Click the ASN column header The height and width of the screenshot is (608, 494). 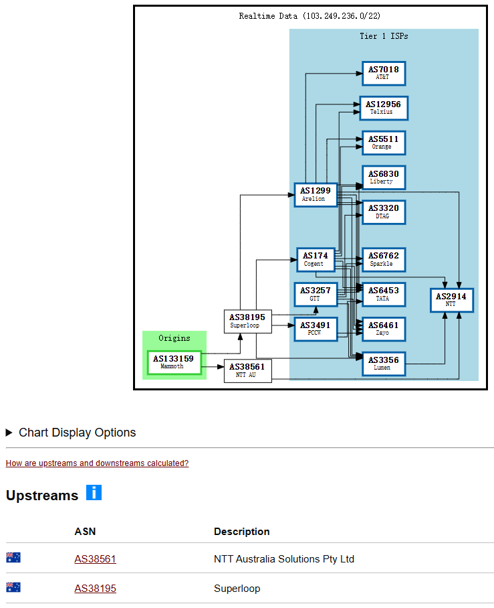[x=85, y=531]
